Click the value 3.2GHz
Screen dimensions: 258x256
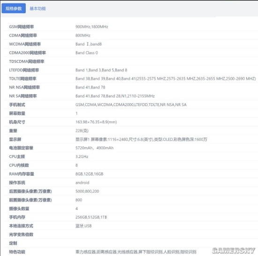pos(82,157)
